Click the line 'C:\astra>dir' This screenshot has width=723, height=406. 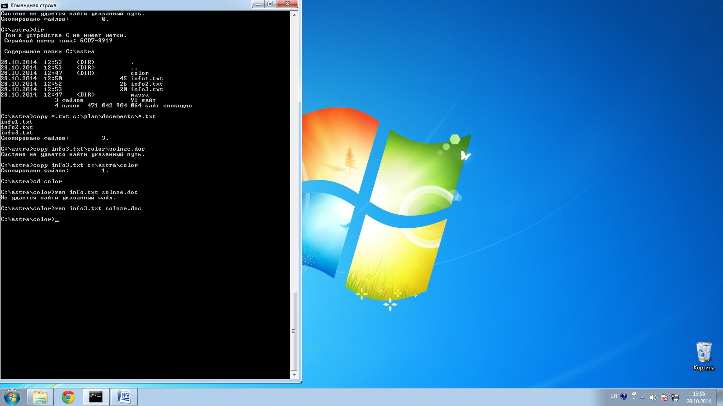pyautogui.click(x=23, y=30)
